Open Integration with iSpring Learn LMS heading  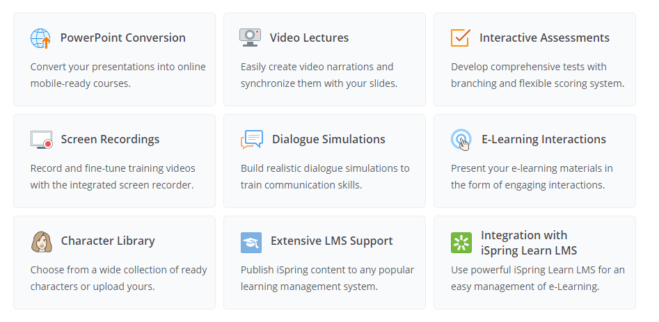[x=528, y=243]
